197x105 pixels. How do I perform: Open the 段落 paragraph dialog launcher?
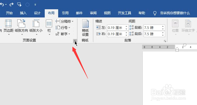pos(165,41)
